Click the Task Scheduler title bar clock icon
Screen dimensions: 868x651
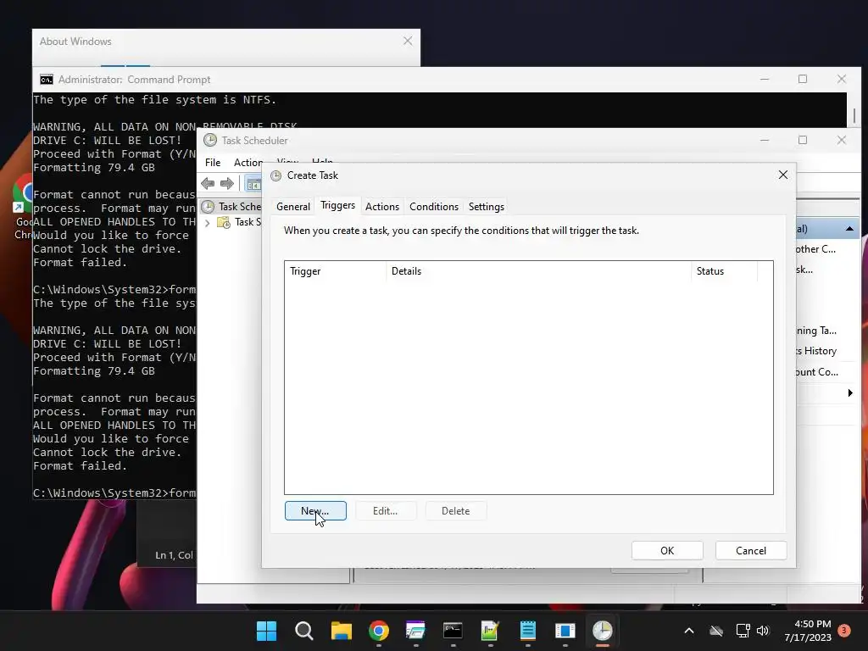(x=210, y=140)
